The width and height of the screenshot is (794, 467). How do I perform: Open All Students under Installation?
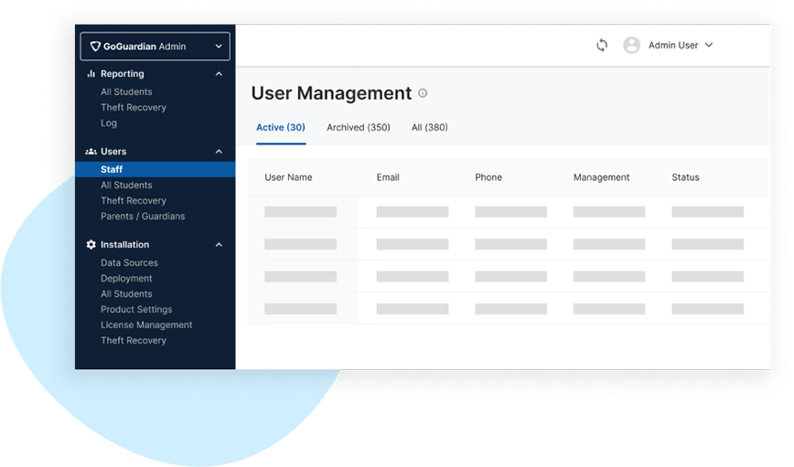pos(126,293)
